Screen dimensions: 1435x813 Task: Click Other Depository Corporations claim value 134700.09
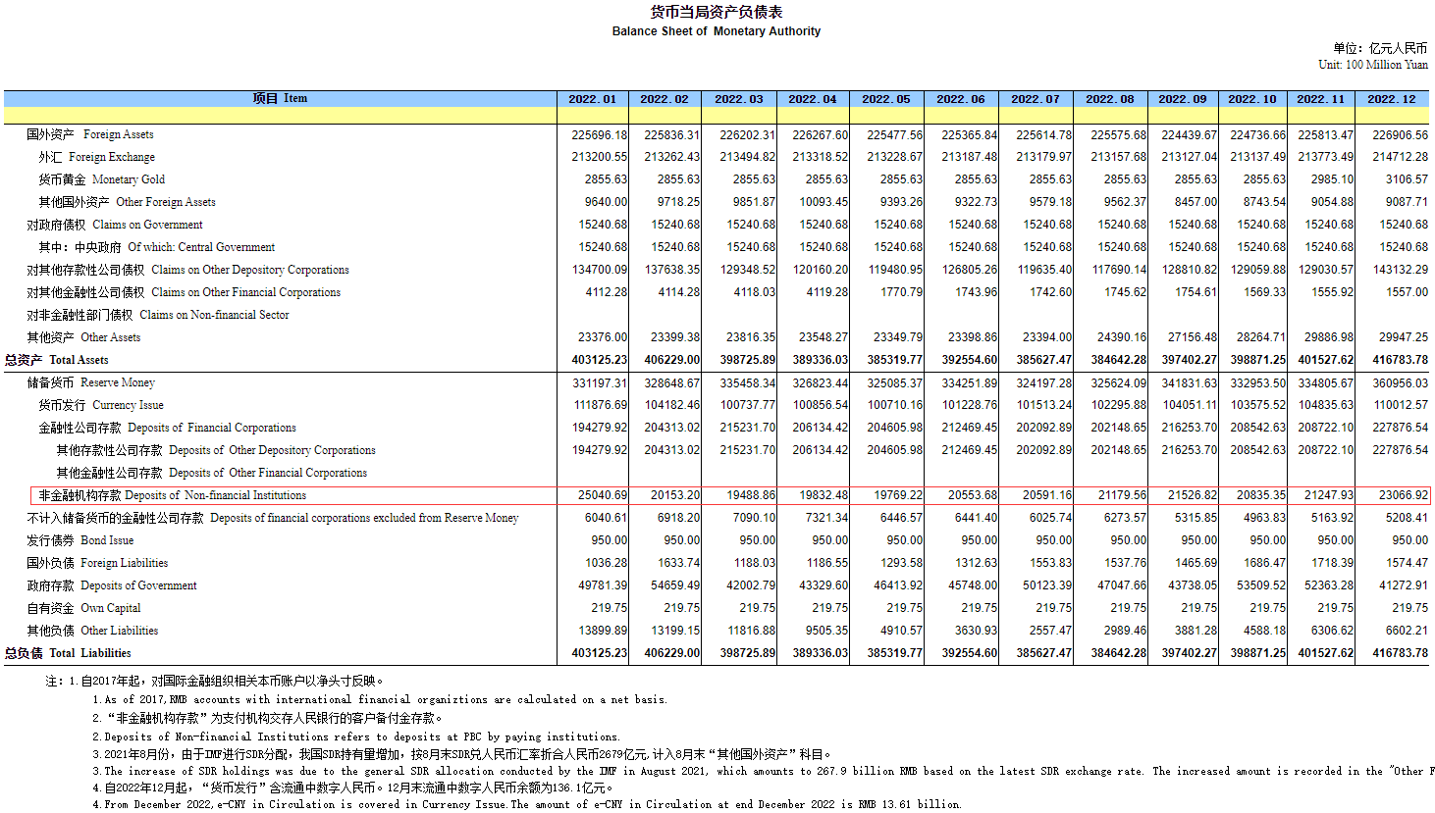(x=599, y=271)
